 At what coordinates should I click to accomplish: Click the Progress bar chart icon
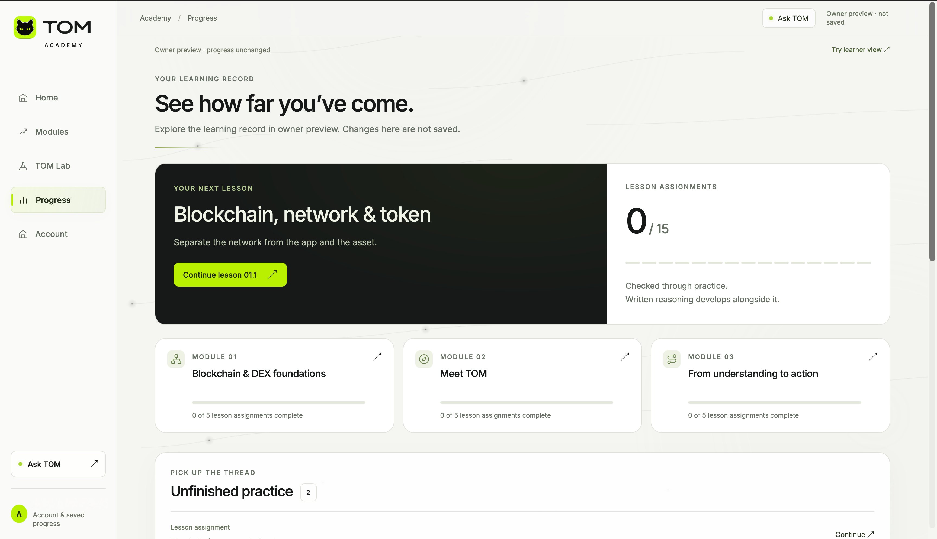(x=23, y=200)
